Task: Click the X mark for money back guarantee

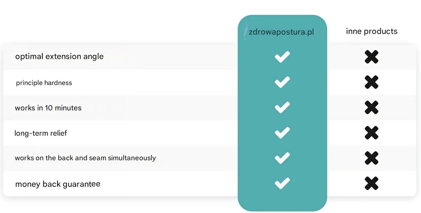Action: (372, 183)
